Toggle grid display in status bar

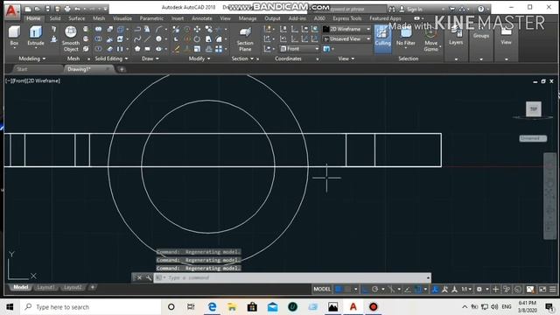click(x=338, y=290)
